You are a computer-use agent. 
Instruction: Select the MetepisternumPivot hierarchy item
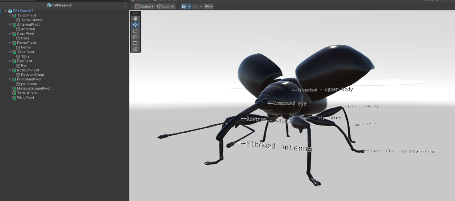click(x=33, y=88)
